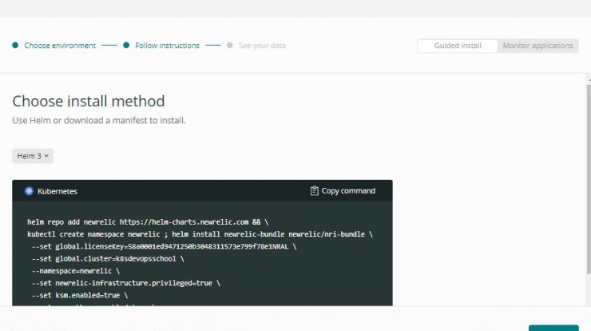
Task: Click the --namespace=newrelic line
Action: pos(76,270)
